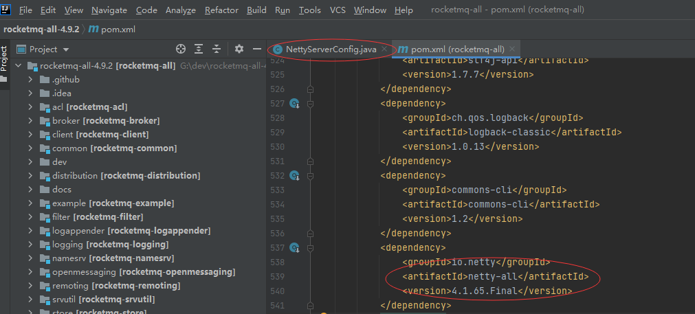The image size is (695, 314).
Task: Click the rocketmq-all-4.9.2 breadcrumb
Action: pyautogui.click(x=41, y=30)
